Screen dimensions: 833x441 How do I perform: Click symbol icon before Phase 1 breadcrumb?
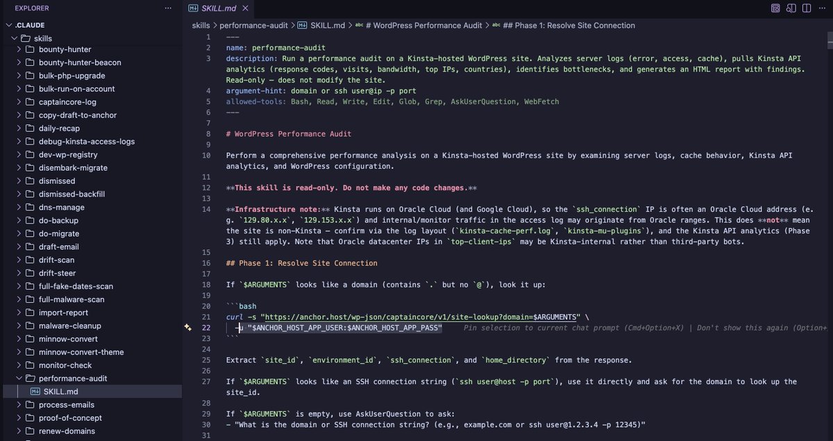tap(497, 26)
